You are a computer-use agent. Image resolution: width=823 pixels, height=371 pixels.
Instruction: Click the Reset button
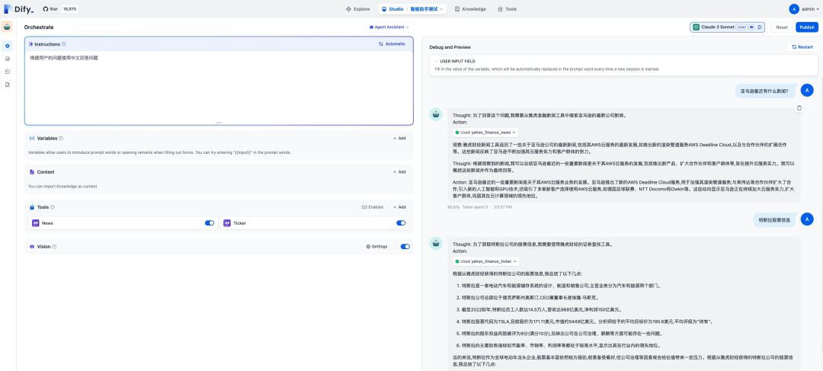[782, 27]
